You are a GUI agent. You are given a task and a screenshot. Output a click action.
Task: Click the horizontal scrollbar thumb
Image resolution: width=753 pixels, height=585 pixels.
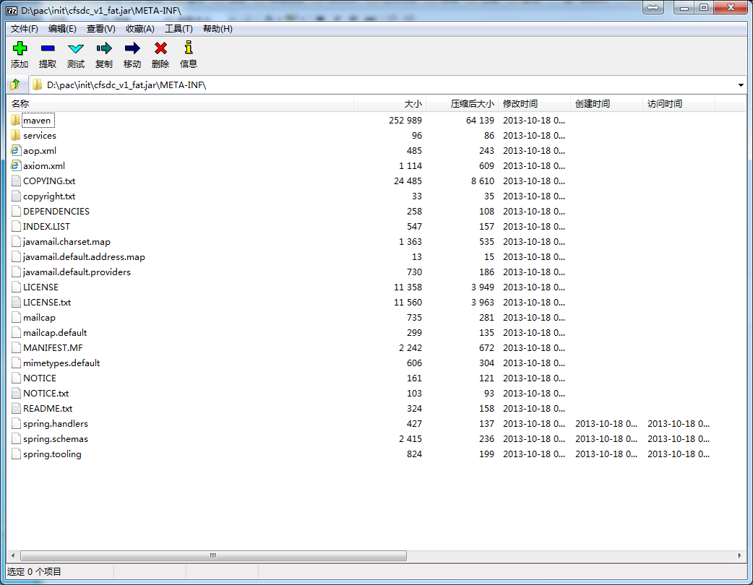pos(214,555)
